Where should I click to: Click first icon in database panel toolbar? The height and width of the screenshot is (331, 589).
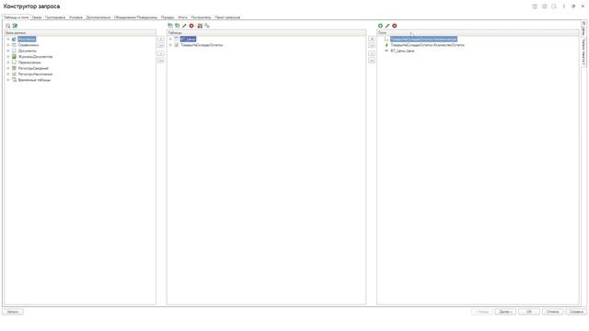click(8, 26)
